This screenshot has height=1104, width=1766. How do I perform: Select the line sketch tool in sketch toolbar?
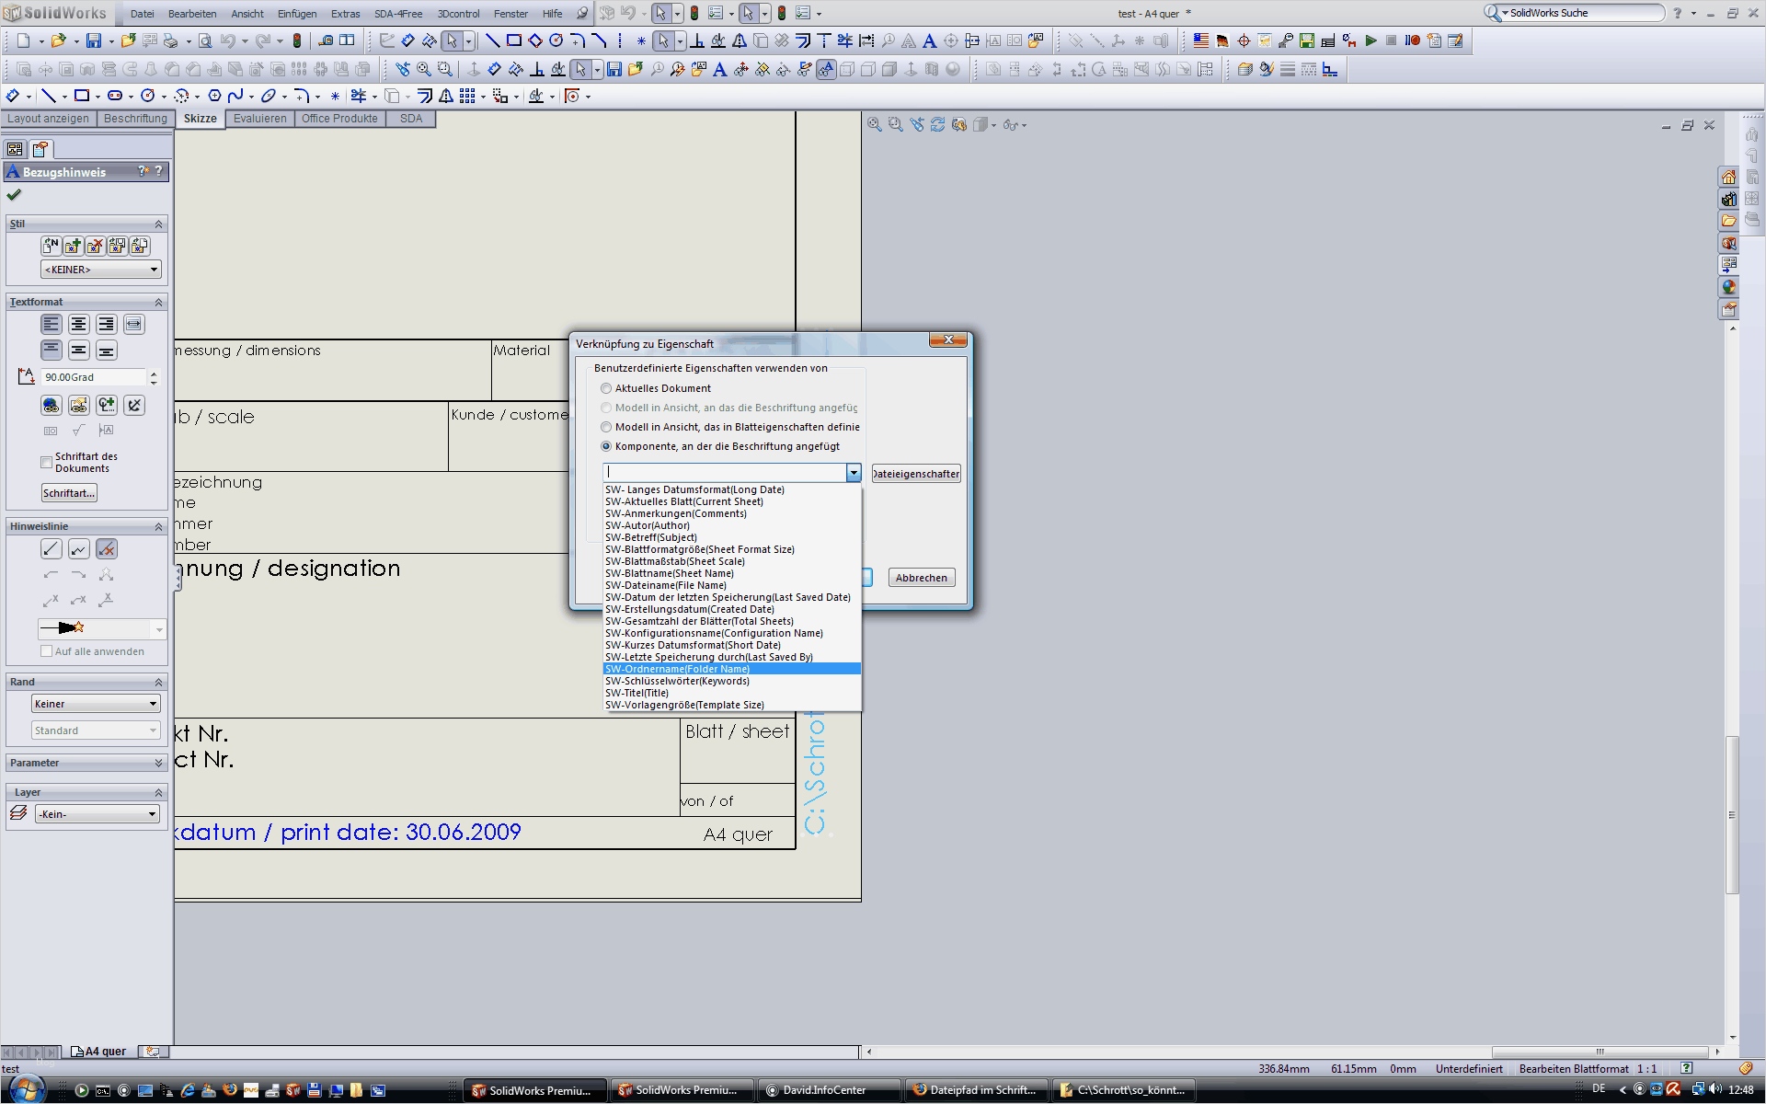coord(493,40)
